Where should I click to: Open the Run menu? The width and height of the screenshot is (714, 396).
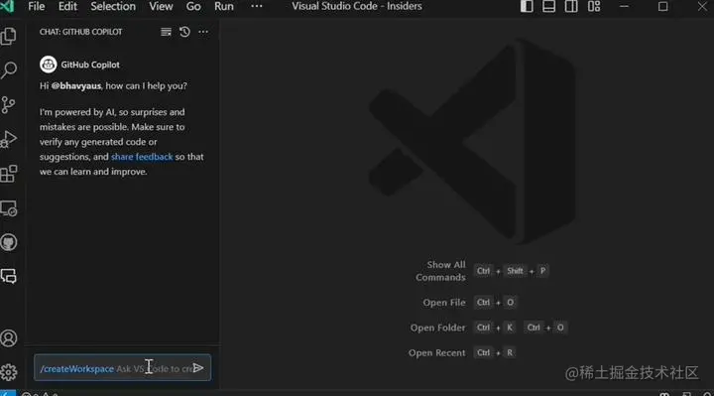[x=223, y=6]
